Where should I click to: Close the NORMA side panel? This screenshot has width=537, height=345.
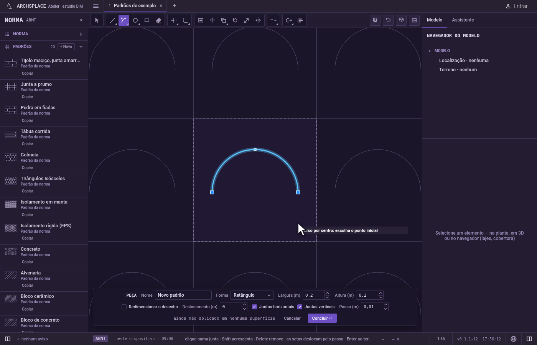tap(81, 20)
